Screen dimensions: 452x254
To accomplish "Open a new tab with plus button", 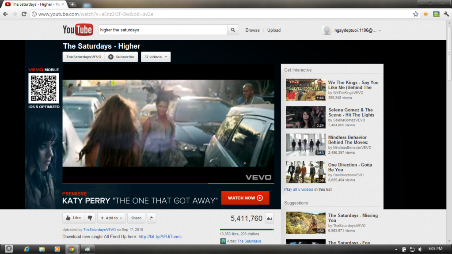I will point(72,4).
